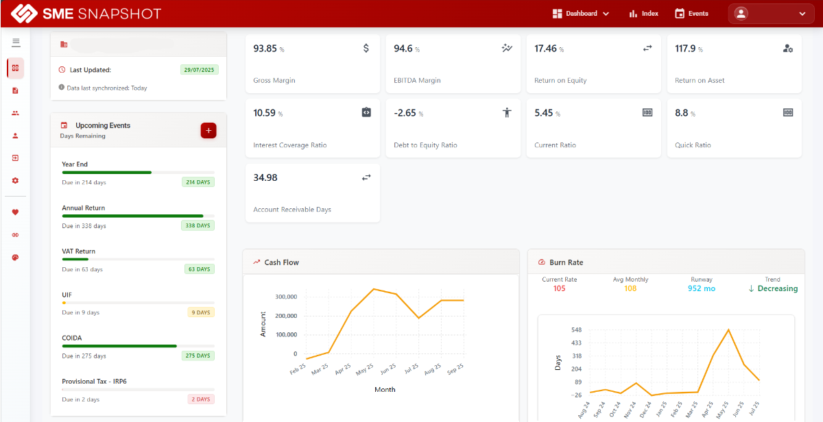Open the document report icon in the sidebar
The height and width of the screenshot is (422, 823).
pyautogui.click(x=15, y=90)
